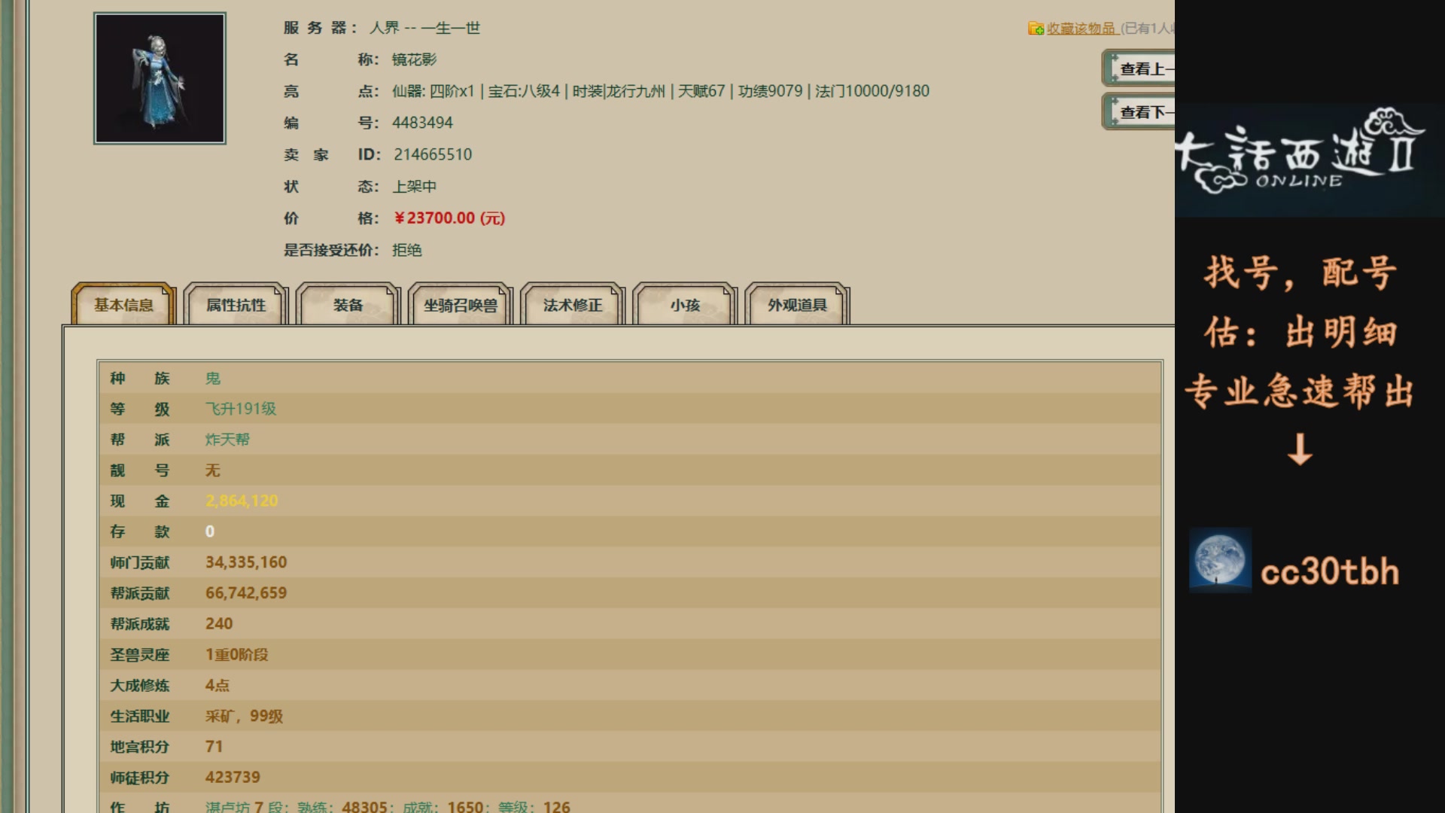Click the character portrait thumbnail
Viewport: 1445px width, 813px height.
tap(160, 78)
